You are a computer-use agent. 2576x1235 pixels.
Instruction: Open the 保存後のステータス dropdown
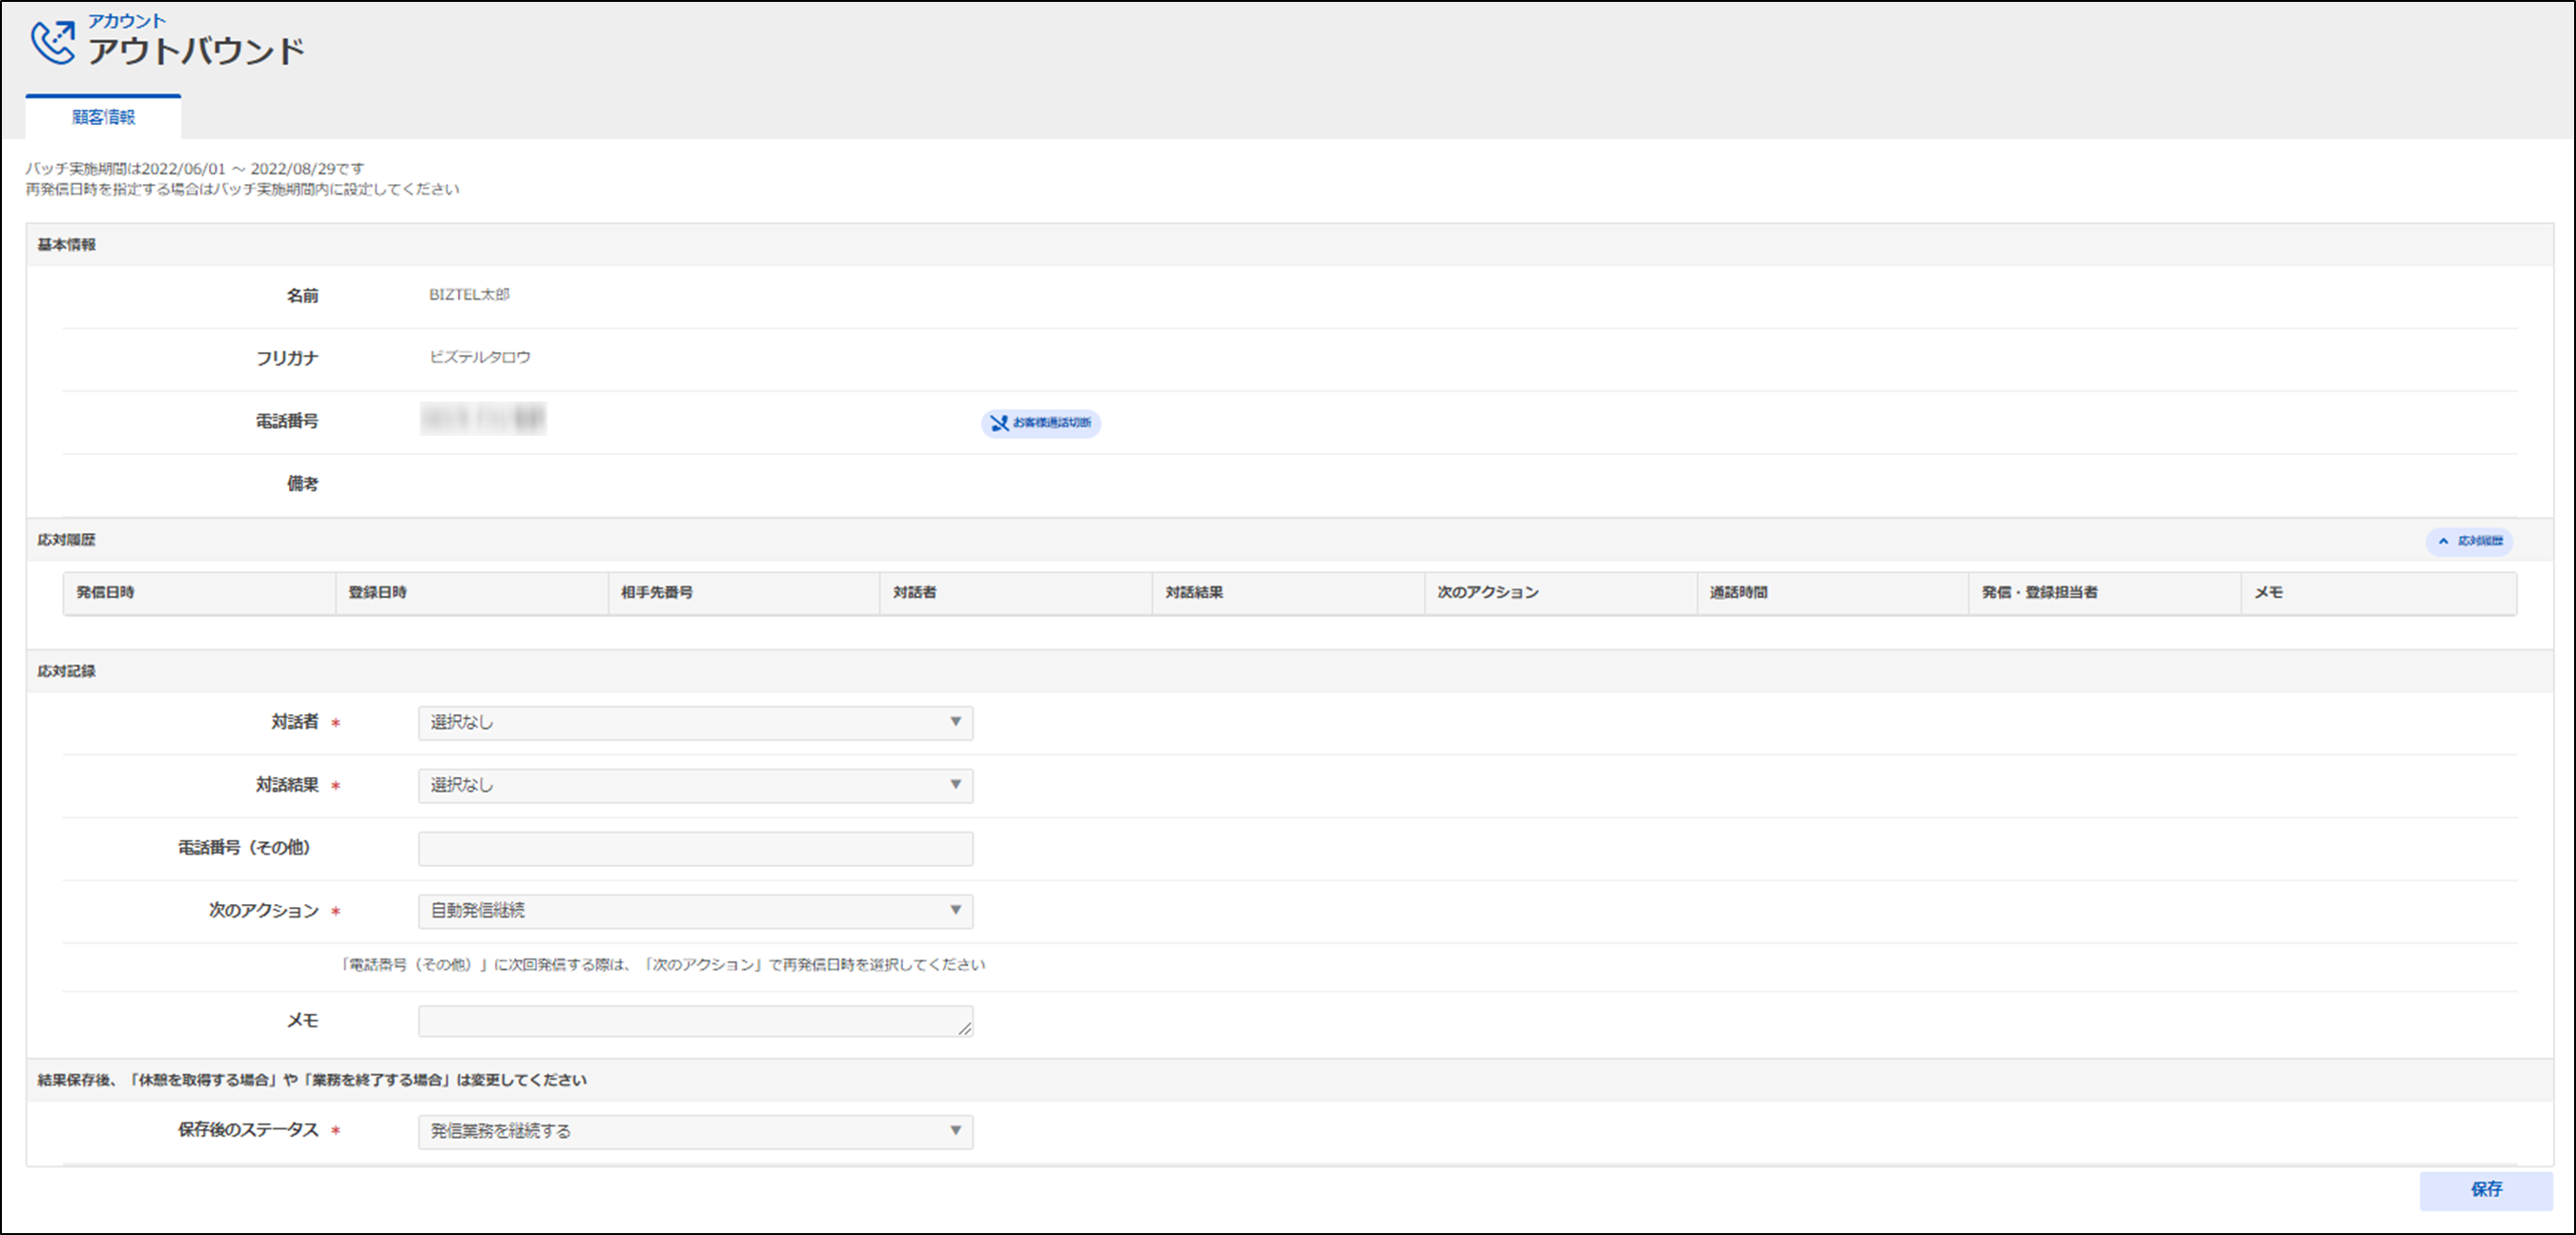[x=695, y=1131]
